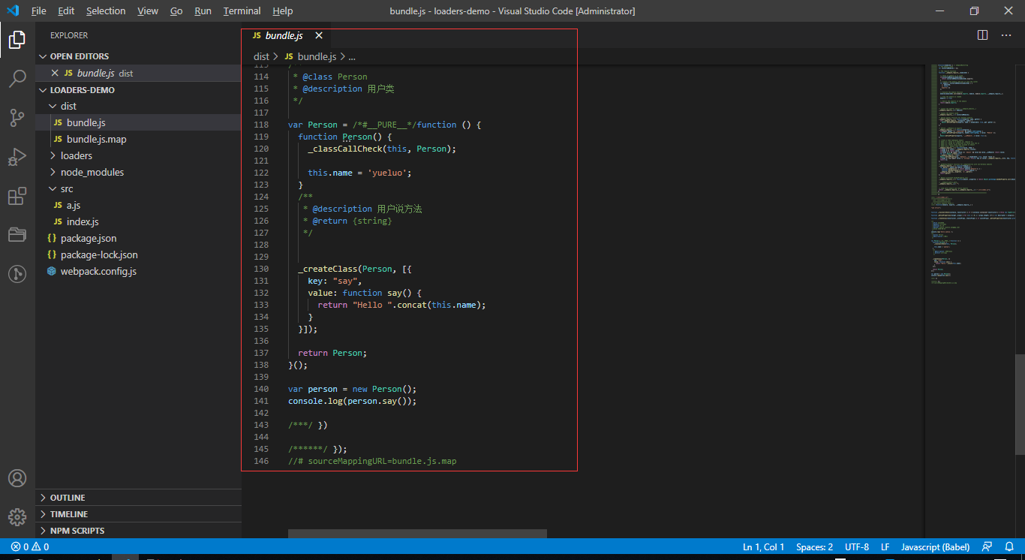1025x560 pixels.
Task: Click the horizontal scrollbar under the editor
Action: pyautogui.click(x=417, y=534)
